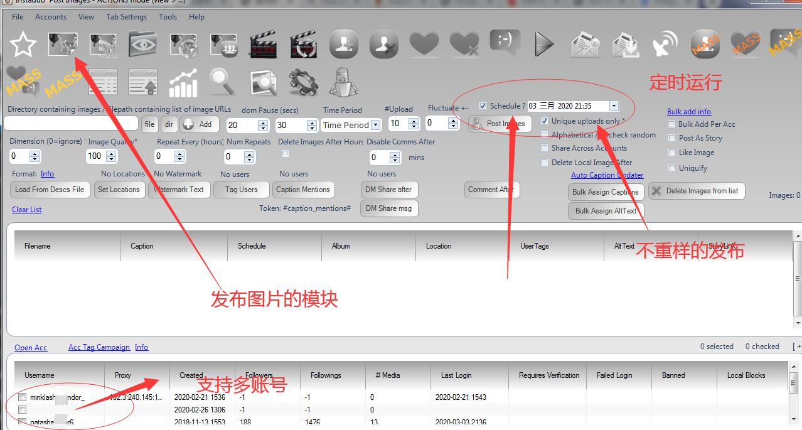Uncheck Unique uploads only
This screenshot has width=802, height=430.
click(x=543, y=121)
